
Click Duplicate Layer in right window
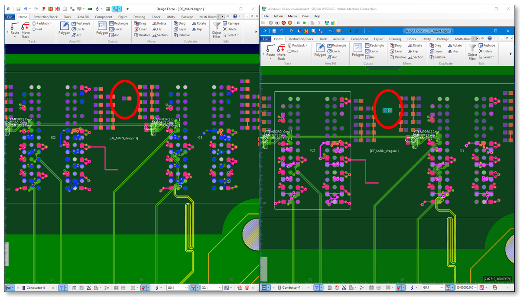435,51
